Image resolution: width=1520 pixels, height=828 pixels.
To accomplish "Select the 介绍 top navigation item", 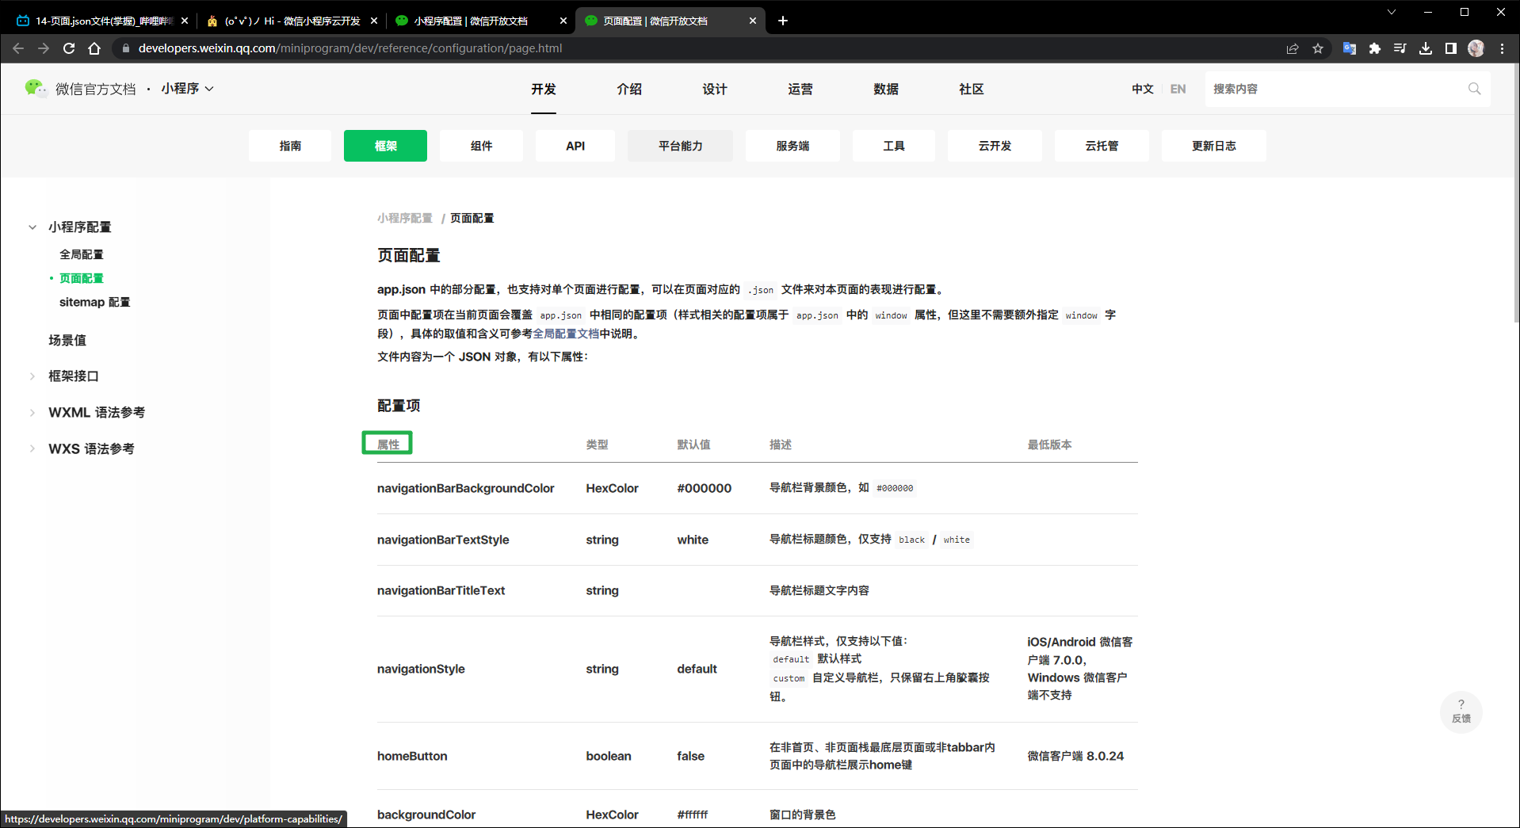I will click(x=629, y=89).
